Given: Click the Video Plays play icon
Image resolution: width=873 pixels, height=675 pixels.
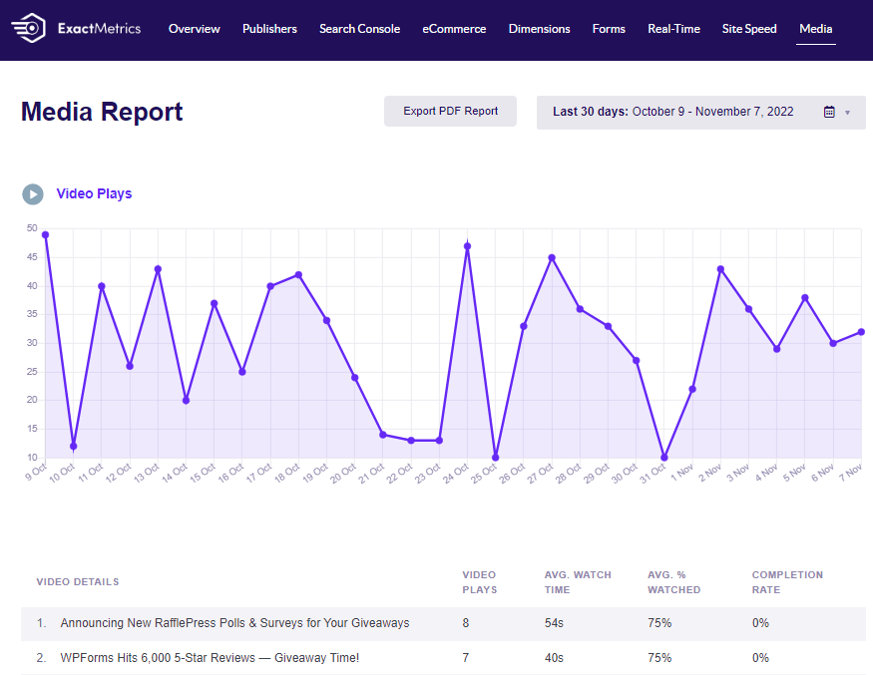Looking at the screenshot, I should [x=33, y=194].
